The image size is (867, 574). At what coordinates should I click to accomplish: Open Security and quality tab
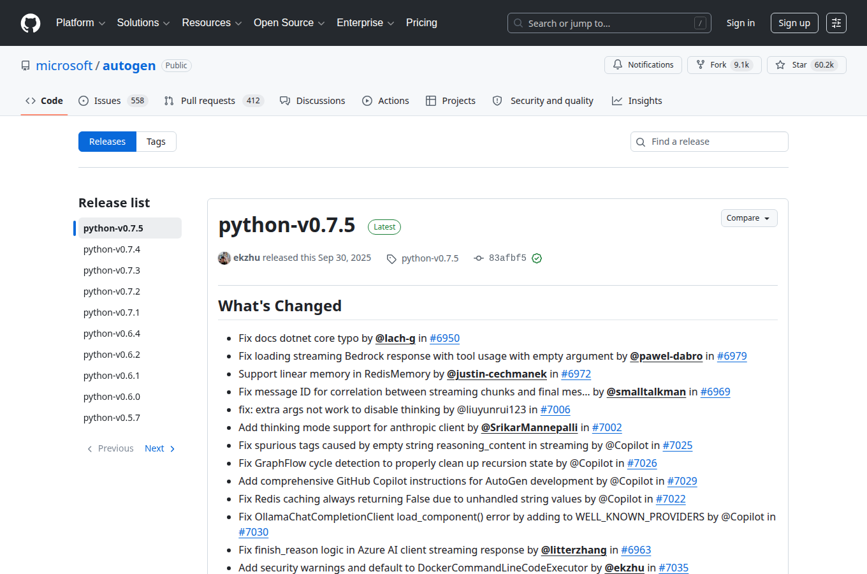click(543, 101)
